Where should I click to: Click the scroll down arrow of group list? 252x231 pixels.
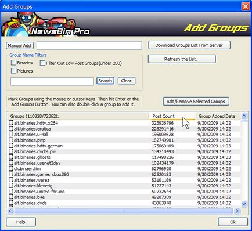[x=244, y=204]
